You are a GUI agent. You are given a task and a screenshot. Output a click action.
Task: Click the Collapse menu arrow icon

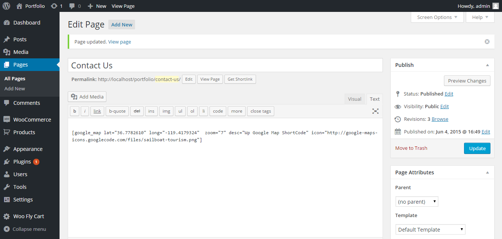point(7,229)
